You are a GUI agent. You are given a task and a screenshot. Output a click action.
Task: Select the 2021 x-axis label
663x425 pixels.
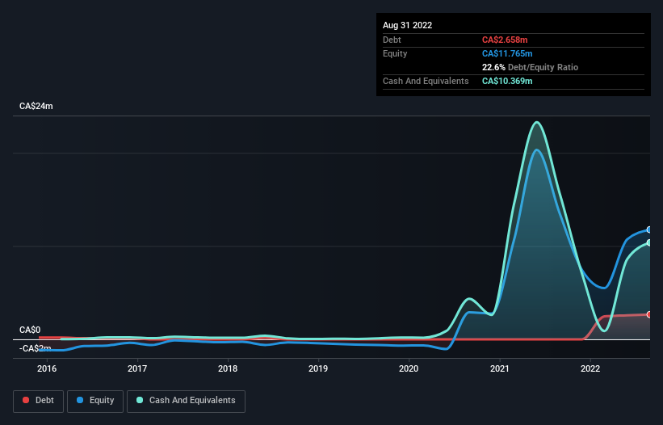point(500,368)
